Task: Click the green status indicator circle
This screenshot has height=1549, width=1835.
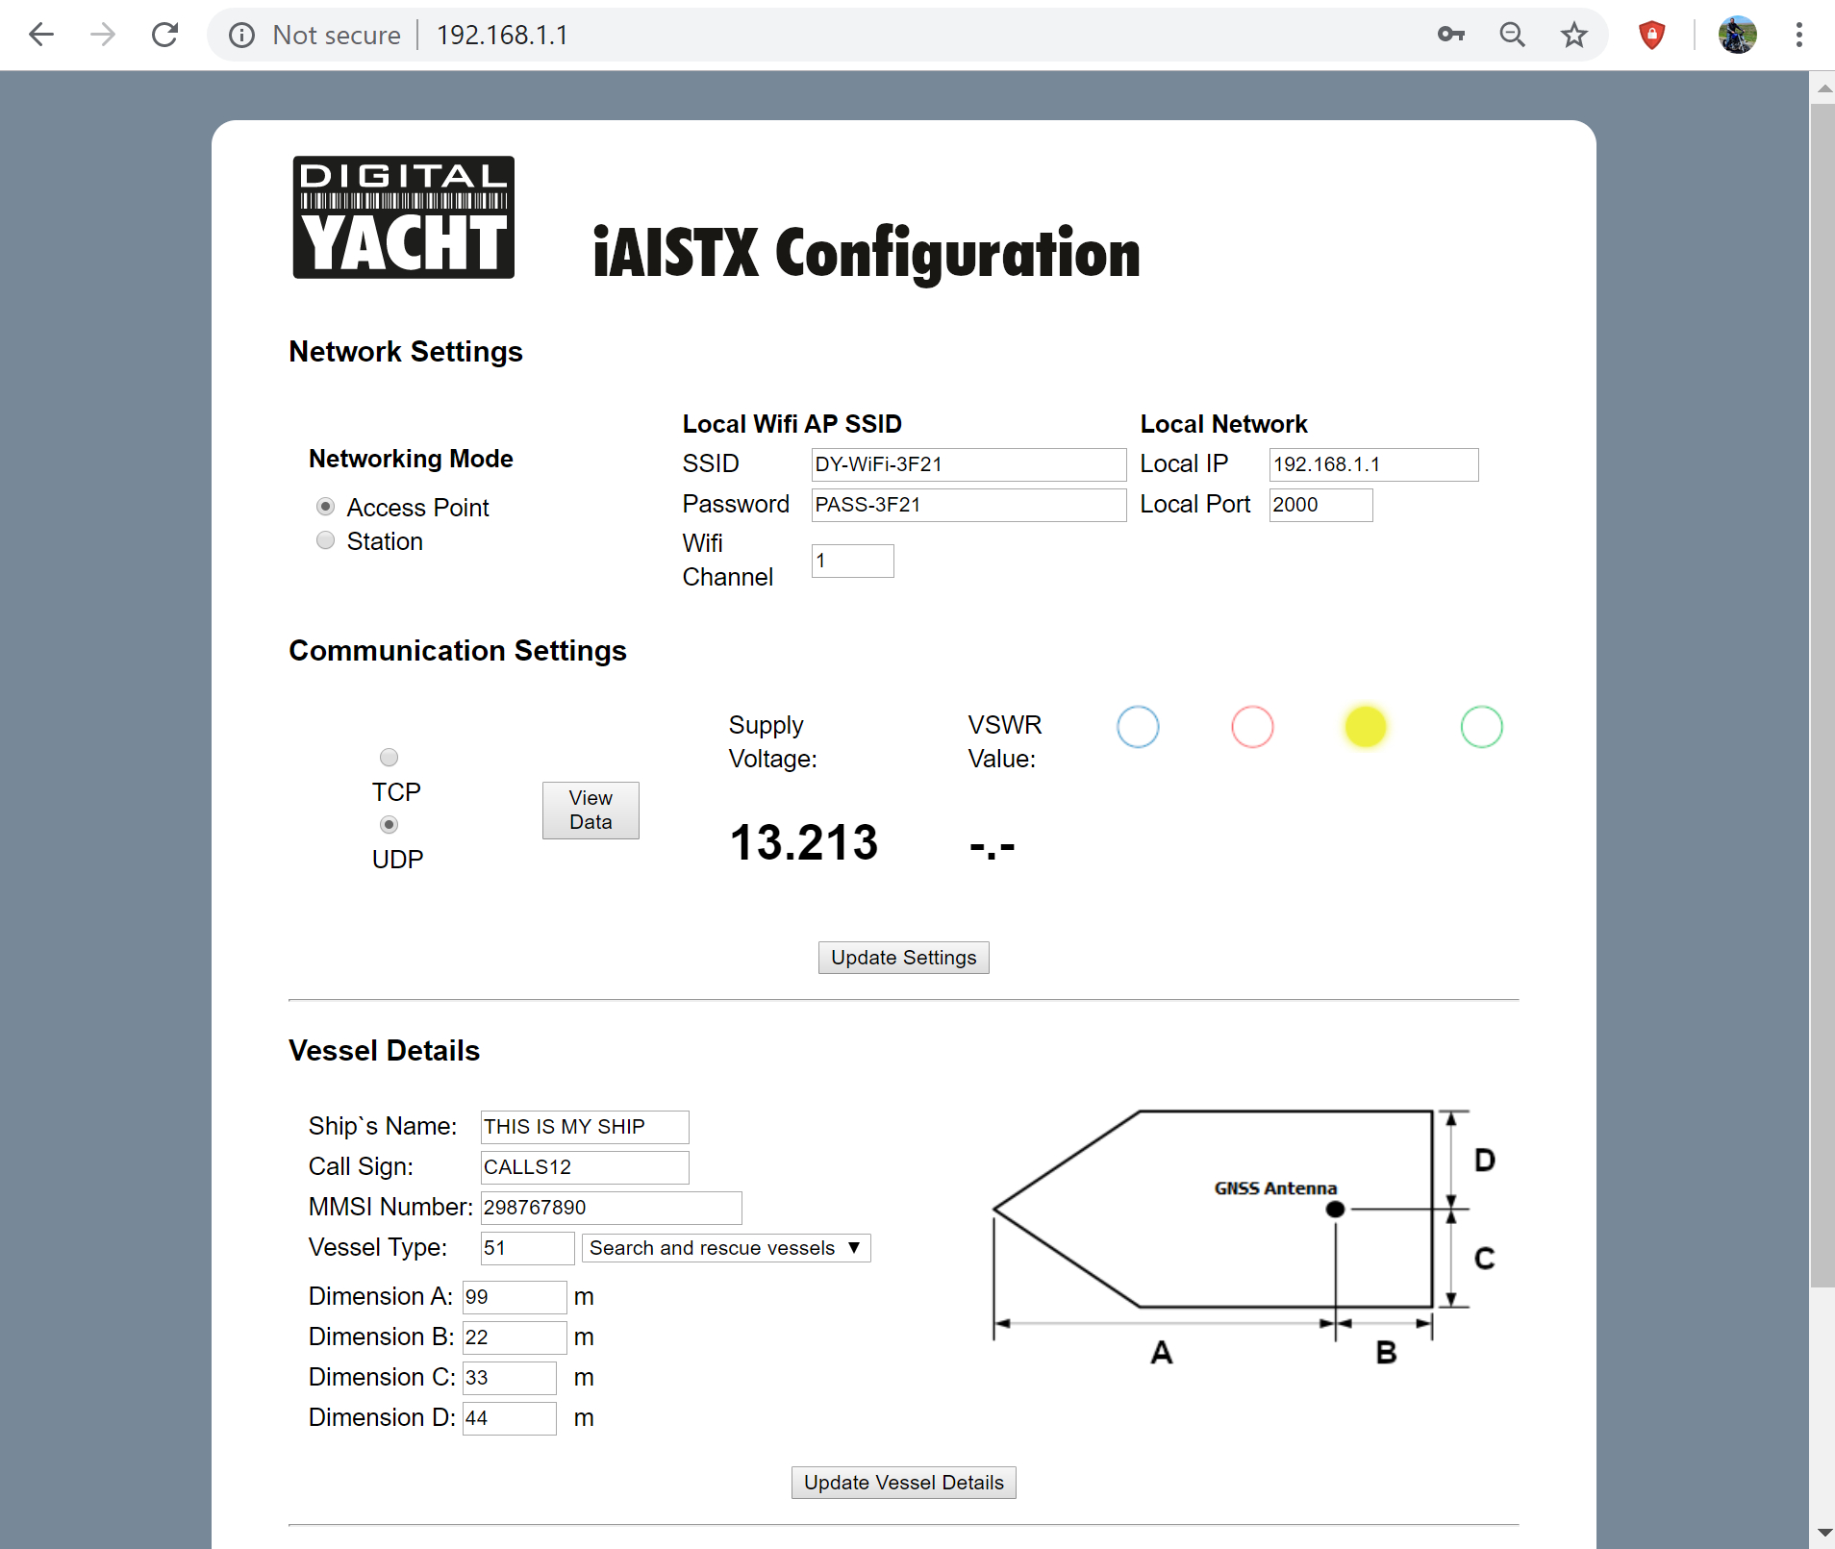Action: point(1481,727)
